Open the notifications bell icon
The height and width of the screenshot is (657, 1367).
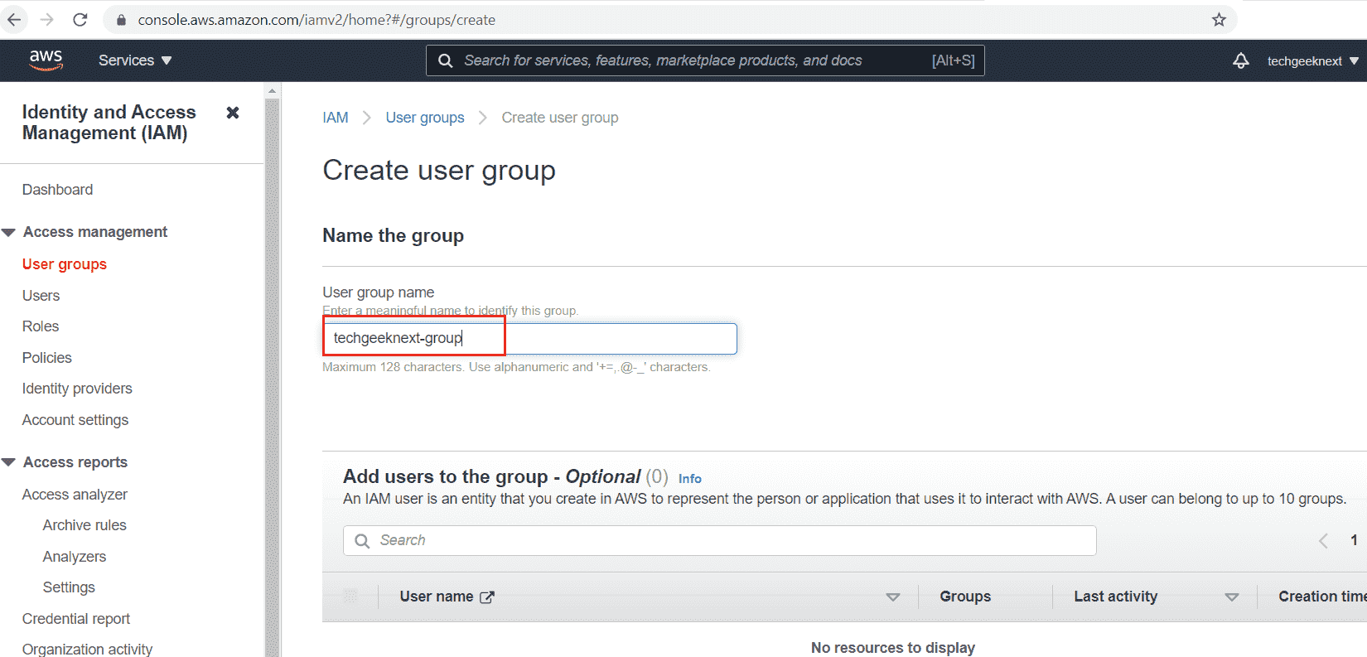tap(1240, 60)
